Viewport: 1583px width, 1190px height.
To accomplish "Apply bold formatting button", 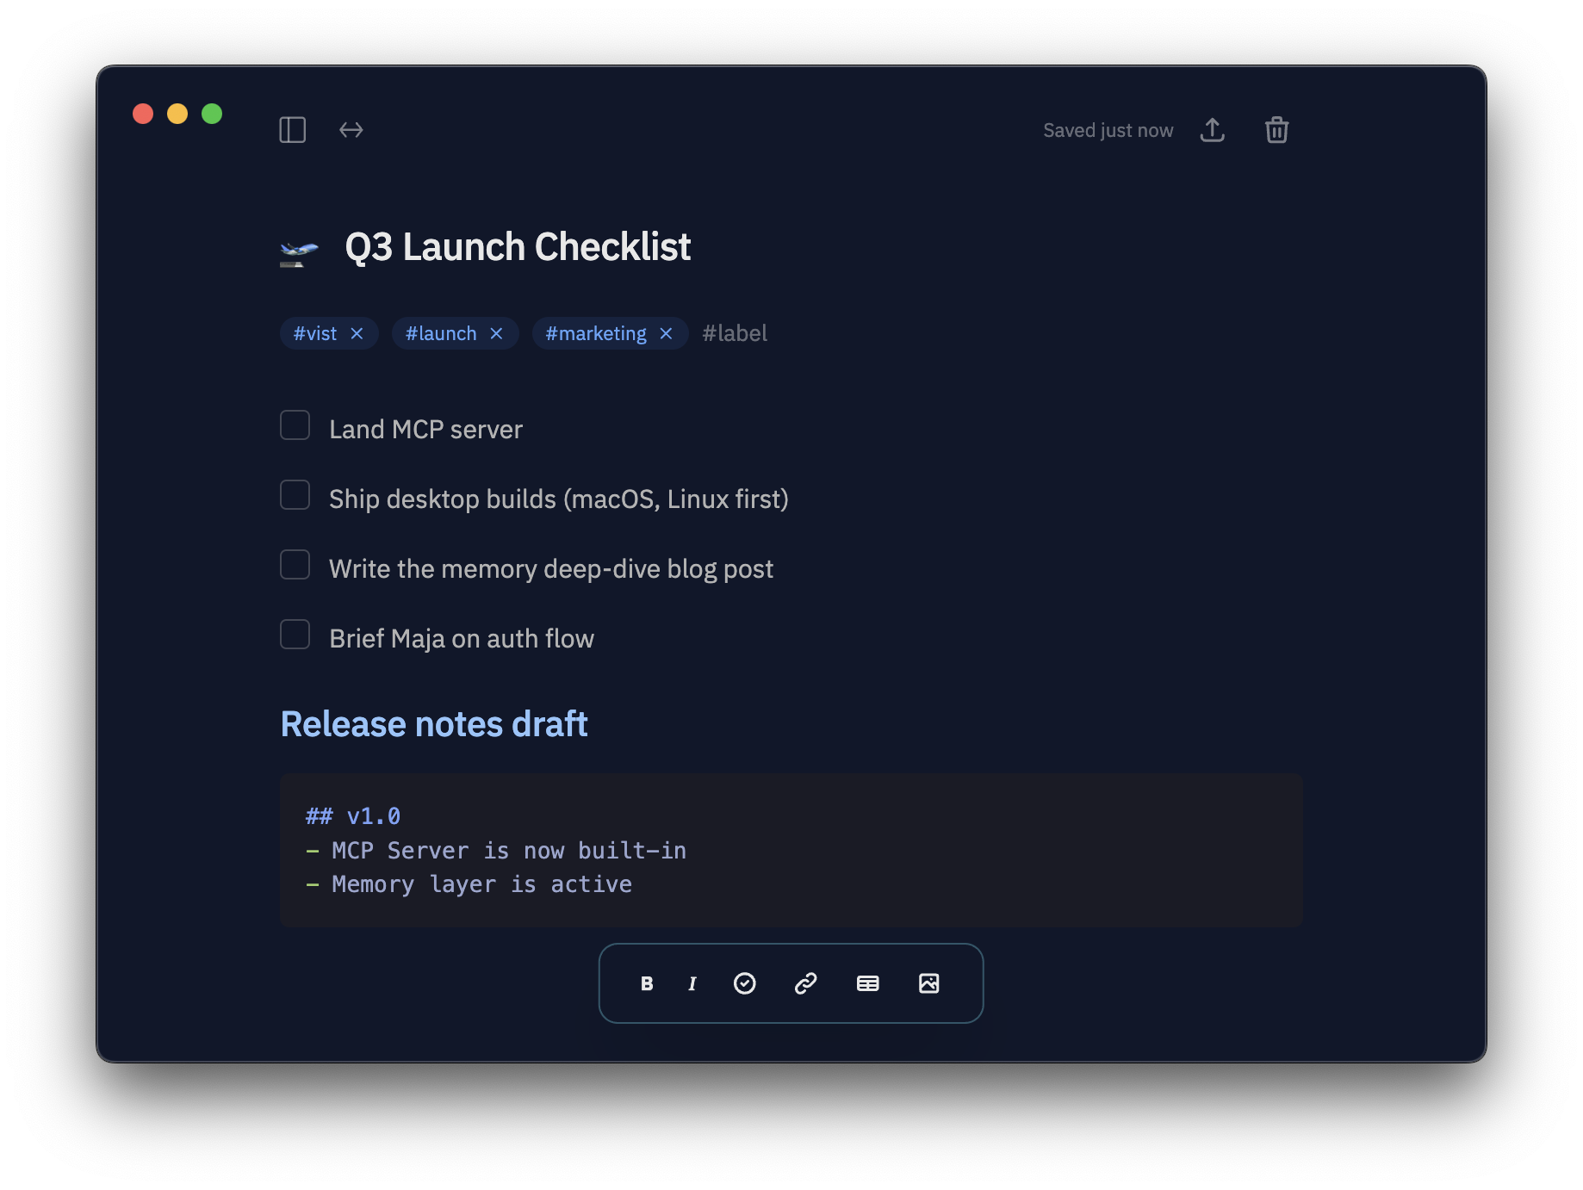I will [647, 983].
